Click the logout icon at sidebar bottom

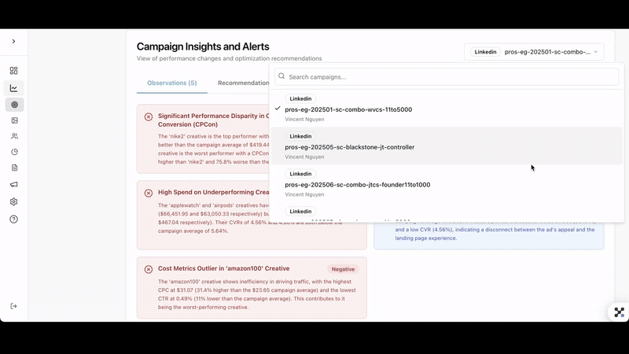pos(13,306)
